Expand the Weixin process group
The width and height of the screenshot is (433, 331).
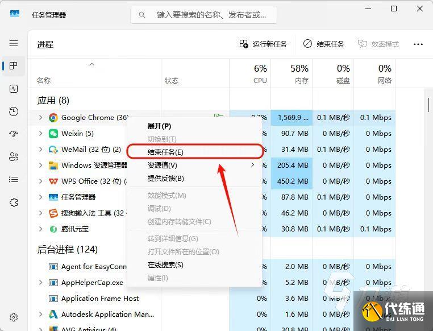(x=40, y=134)
